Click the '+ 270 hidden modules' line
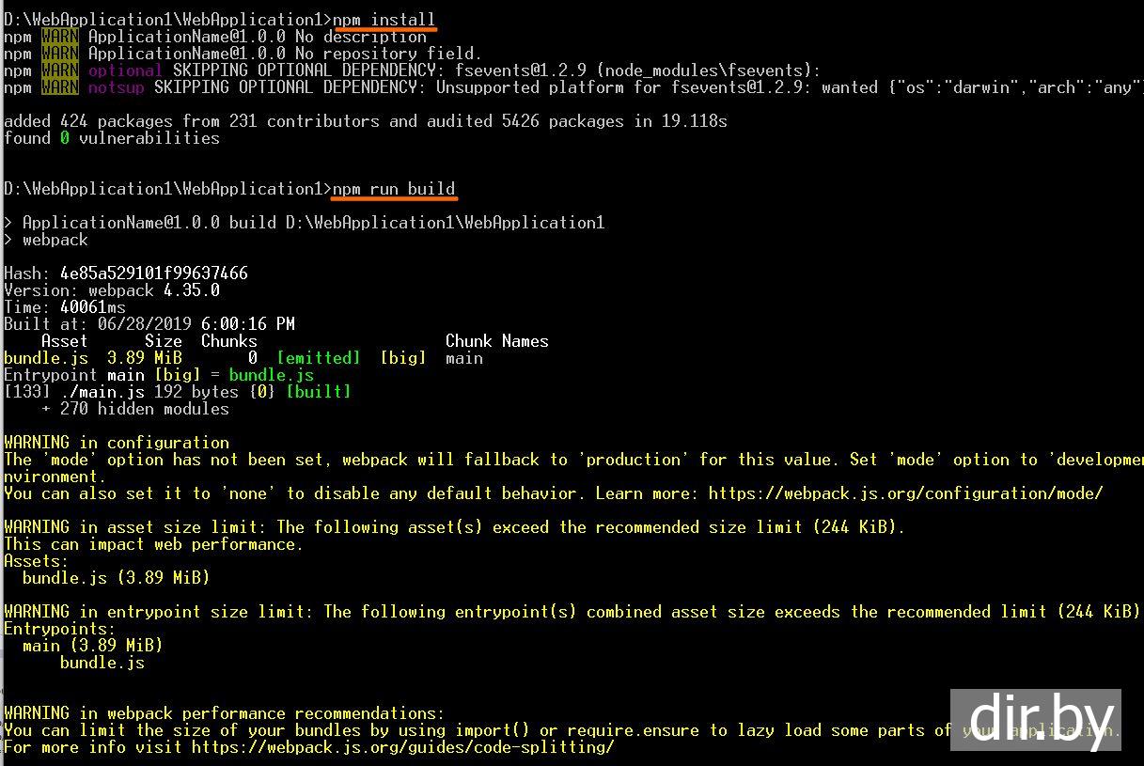This screenshot has width=1144, height=766. tap(135, 409)
